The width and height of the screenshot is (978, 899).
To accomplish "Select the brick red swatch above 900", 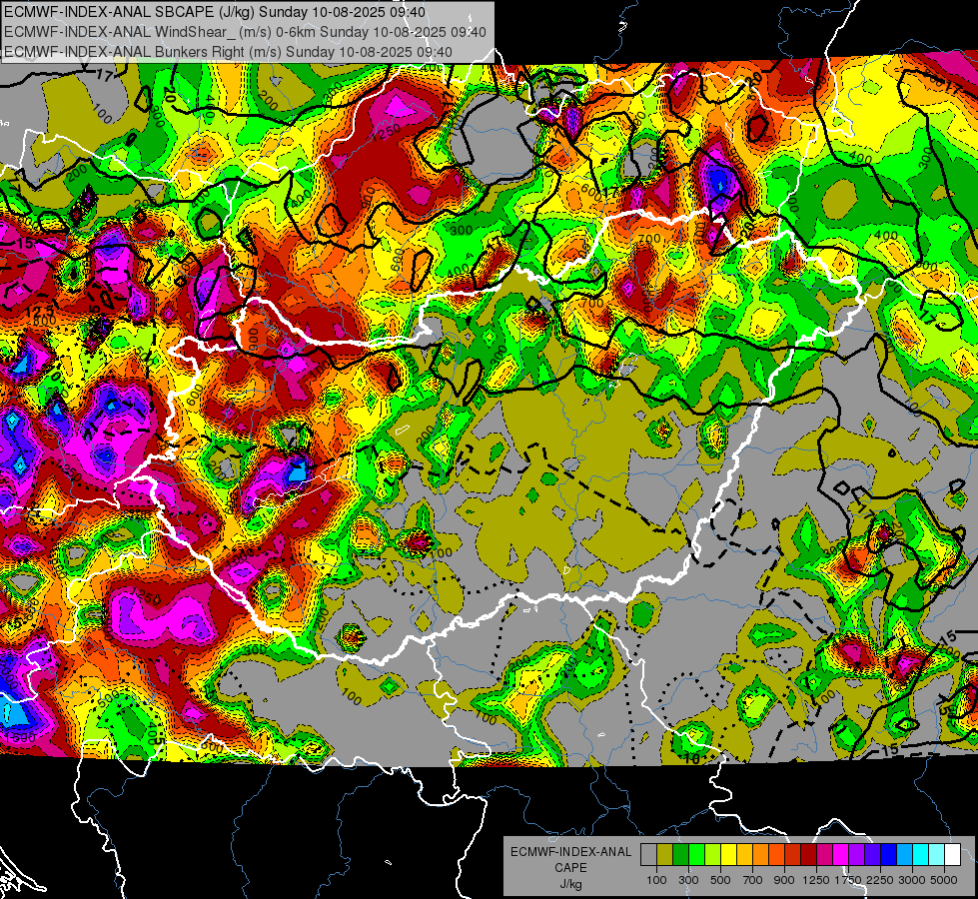I will pyautogui.click(x=792, y=855).
